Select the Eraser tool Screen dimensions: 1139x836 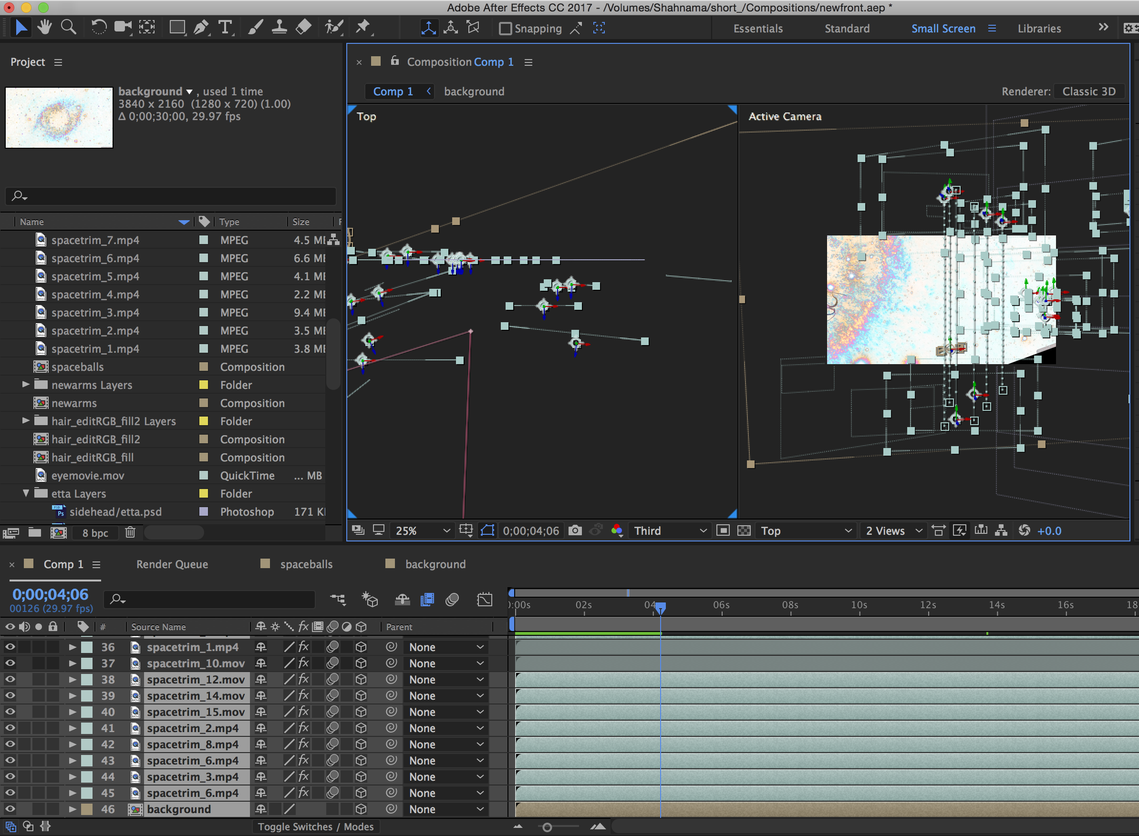click(x=303, y=27)
